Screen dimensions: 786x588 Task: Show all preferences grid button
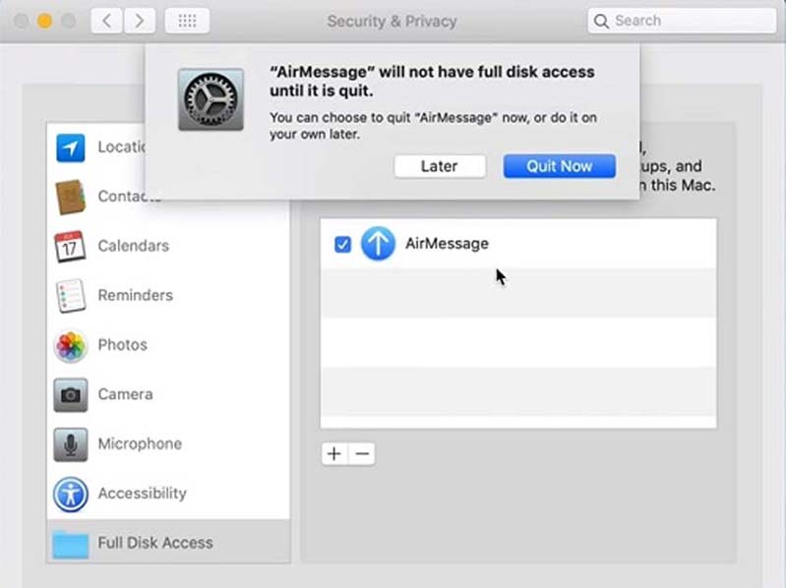coord(187,21)
